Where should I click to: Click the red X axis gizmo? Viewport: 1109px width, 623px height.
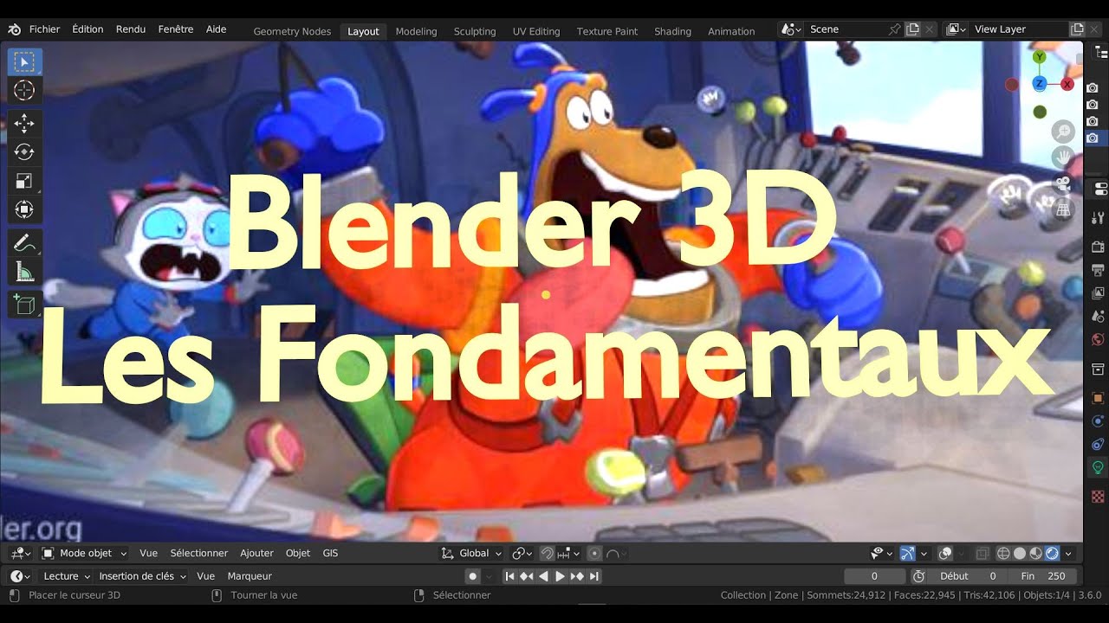click(1067, 84)
